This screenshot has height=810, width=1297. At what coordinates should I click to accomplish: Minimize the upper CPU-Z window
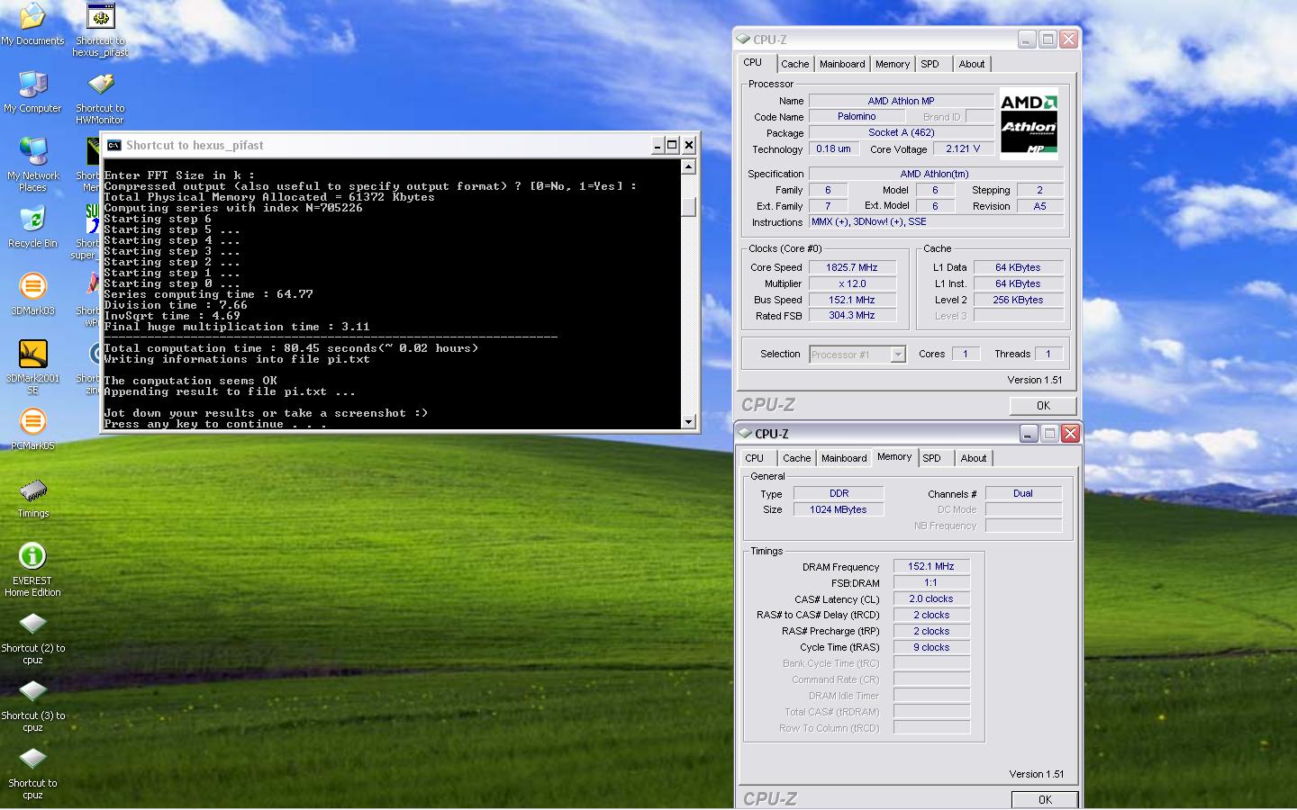[x=1027, y=39]
